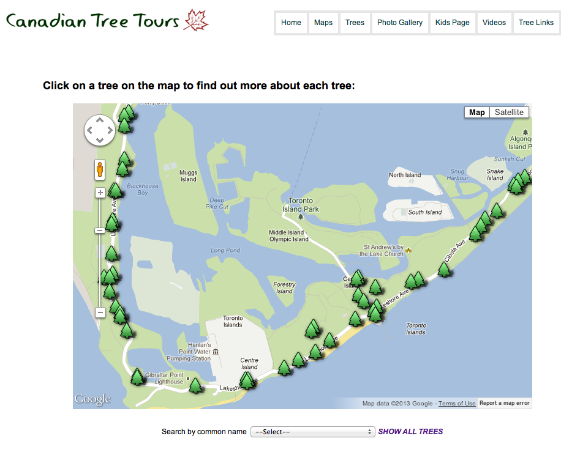Click the 'Deep Pike Cut' map label
Image resolution: width=561 pixels, height=455 pixels.
pyautogui.click(x=217, y=203)
